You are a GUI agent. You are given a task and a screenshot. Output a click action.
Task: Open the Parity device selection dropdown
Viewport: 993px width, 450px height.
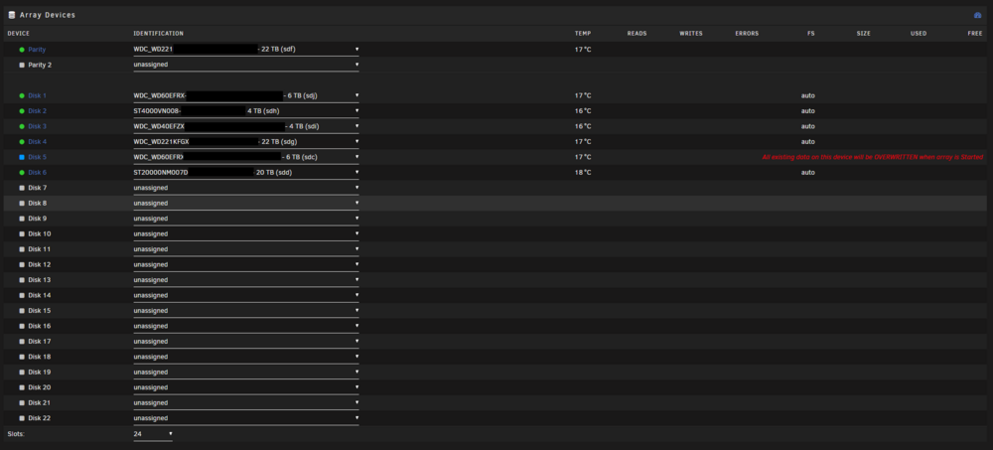(x=245, y=50)
